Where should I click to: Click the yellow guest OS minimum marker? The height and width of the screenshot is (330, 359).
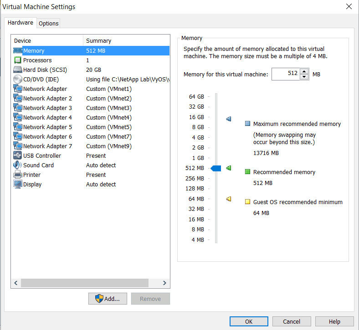[229, 199]
